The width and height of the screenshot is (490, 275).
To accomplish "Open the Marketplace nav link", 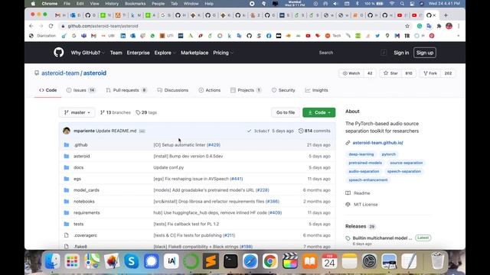I will pyautogui.click(x=194, y=53).
